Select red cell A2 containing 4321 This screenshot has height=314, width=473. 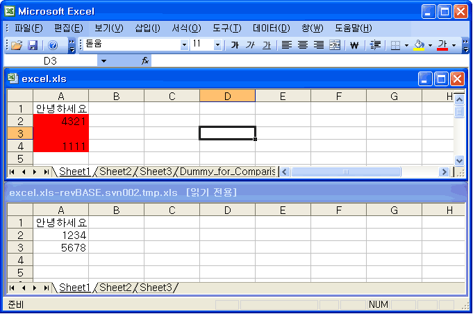pos(61,121)
